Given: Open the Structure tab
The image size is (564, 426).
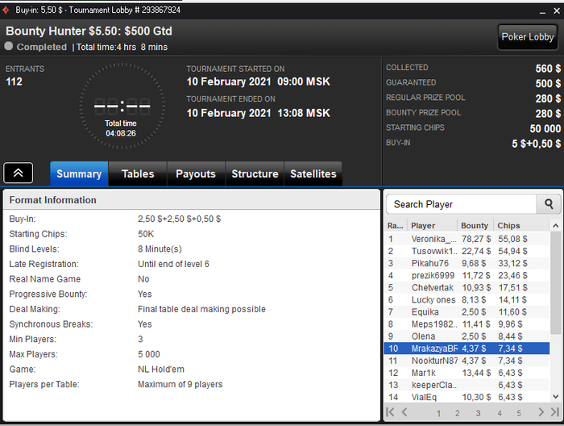Looking at the screenshot, I should point(255,174).
